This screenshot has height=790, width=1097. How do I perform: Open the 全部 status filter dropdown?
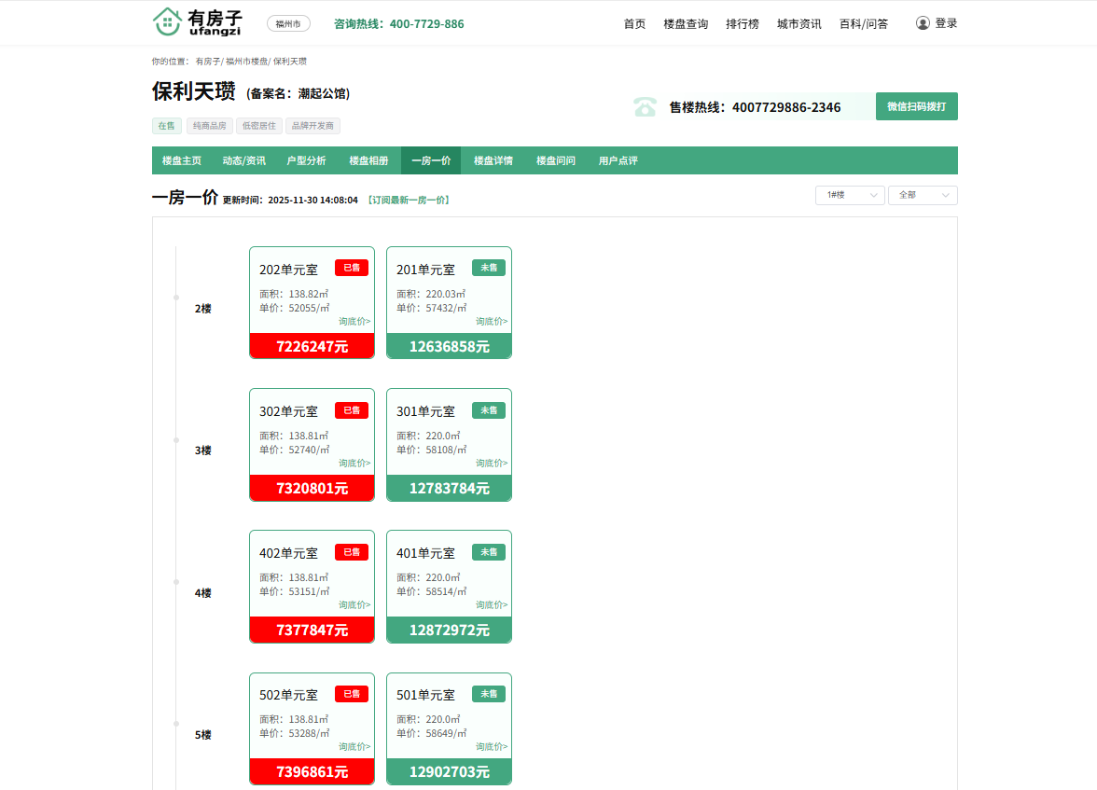[922, 195]
